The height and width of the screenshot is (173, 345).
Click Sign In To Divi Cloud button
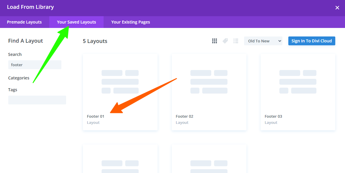click(311, 41)
